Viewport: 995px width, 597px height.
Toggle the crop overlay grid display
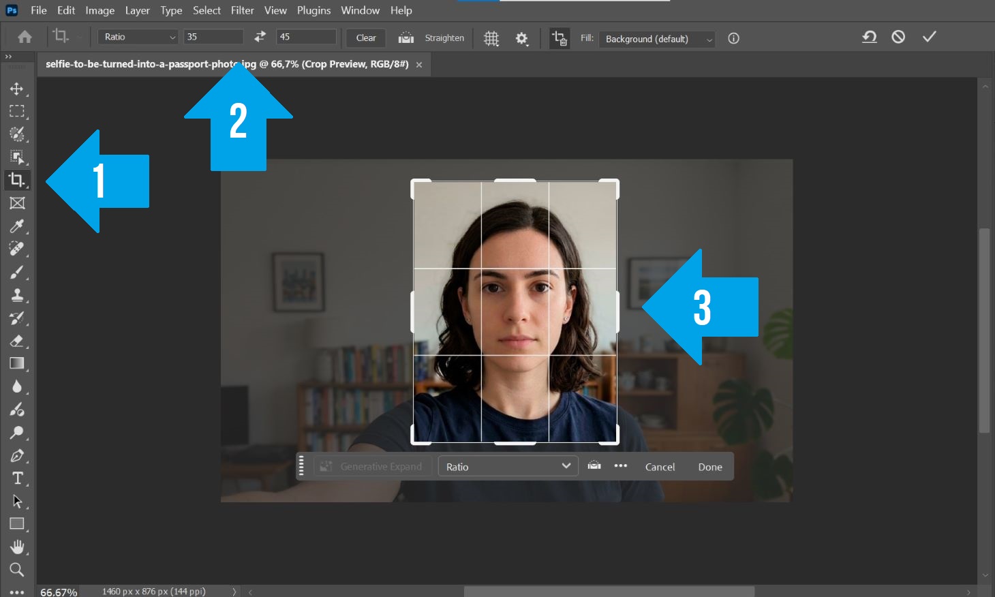click(491, 39)
